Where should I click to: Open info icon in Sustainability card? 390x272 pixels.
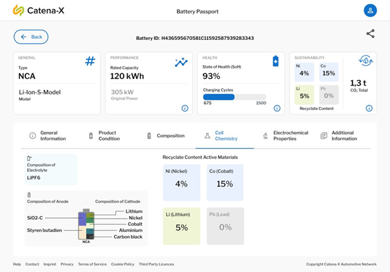369,108
